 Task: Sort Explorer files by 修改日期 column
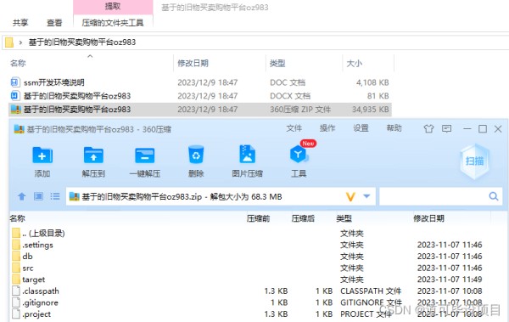tap(193, 63)
